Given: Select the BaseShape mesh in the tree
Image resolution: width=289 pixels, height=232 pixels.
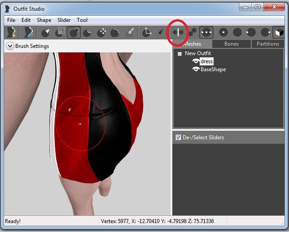Looking at the screenshot, I should coord(213,69).
